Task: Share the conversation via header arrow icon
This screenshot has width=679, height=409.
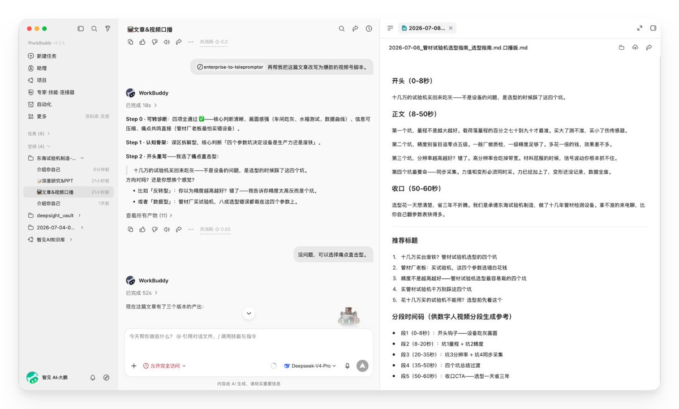Action: click(355, 28)
